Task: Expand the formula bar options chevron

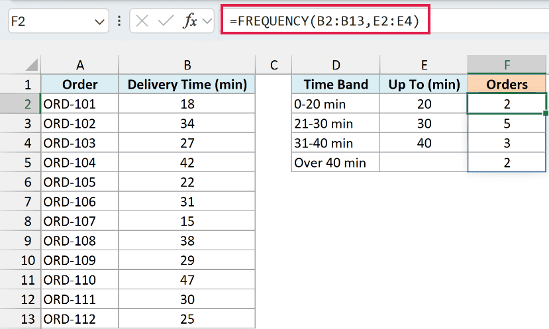Action: point(207,21)
